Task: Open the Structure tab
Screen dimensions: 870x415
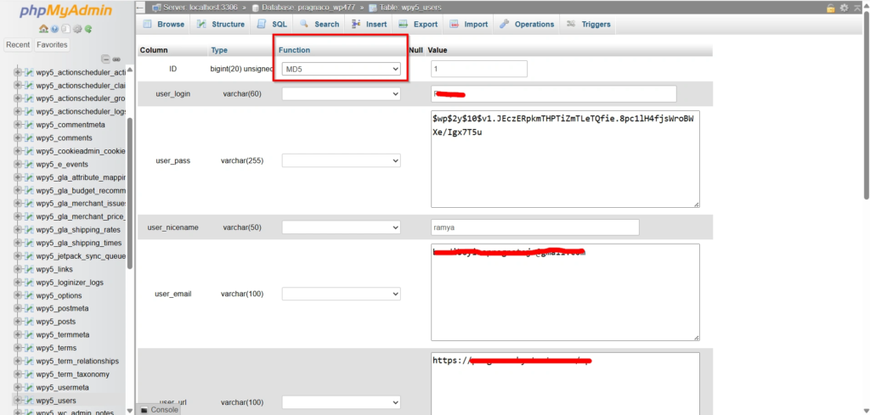Action: click(x=221, y=25)
